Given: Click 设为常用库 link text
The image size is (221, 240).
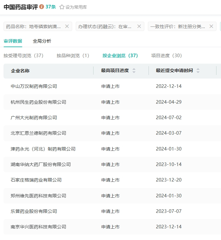Looking at the screenshot, I should coord(76,7).
